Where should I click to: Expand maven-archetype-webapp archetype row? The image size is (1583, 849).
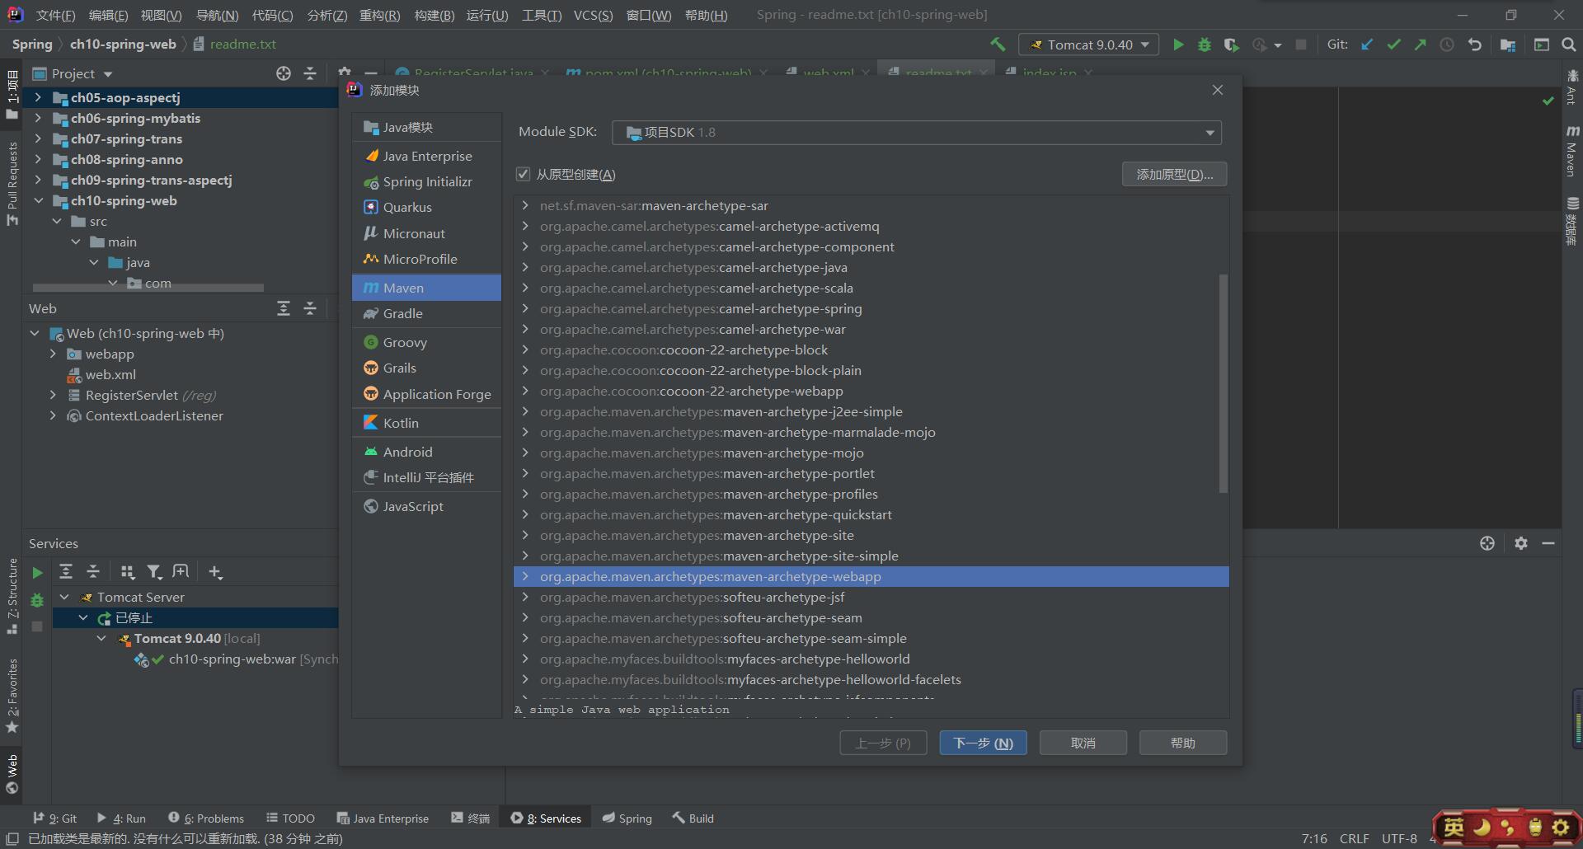point(525,576)
